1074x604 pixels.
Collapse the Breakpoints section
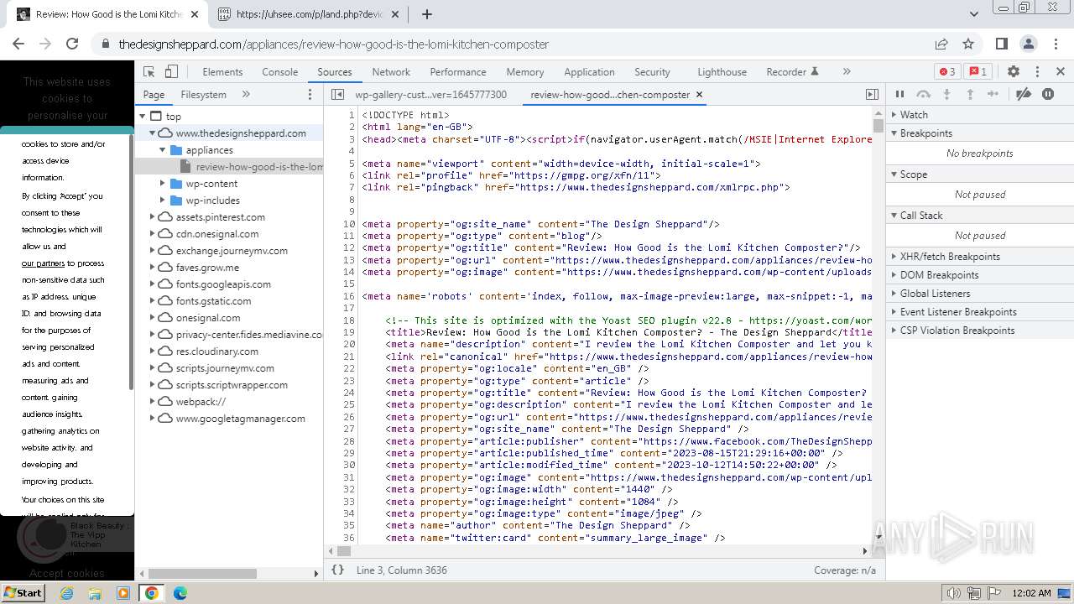tap(979, 133)
